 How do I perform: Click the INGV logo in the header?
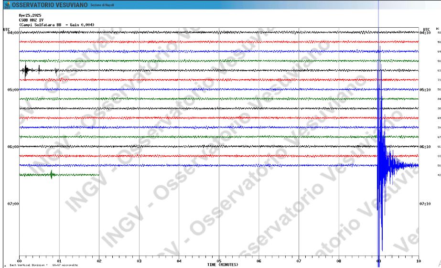tap(7, 5)
